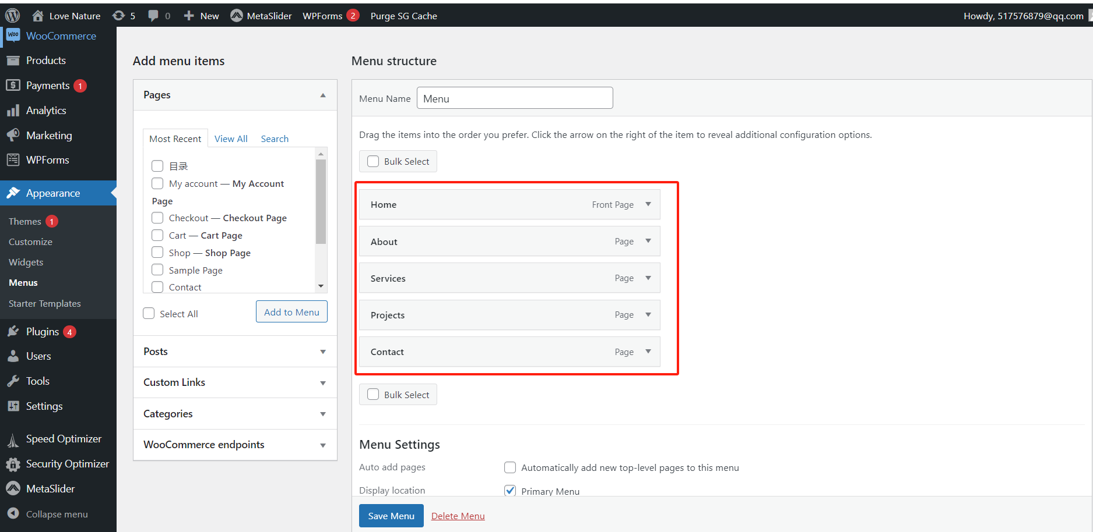Click the Marketing megaphone icon

[13, 136]
